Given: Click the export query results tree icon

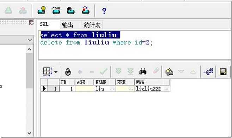Looking at the screenshot, I should [x=208, y=72].
